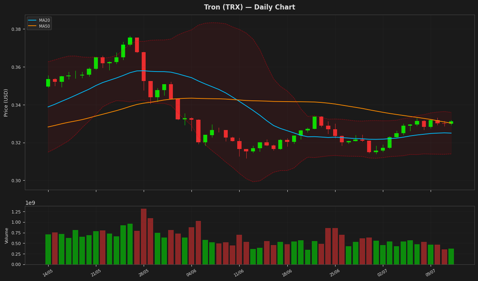The width and height of the screenshot is (478, 281).
Task: Select the 09/07 date label
Action: (x=431, y=273)
